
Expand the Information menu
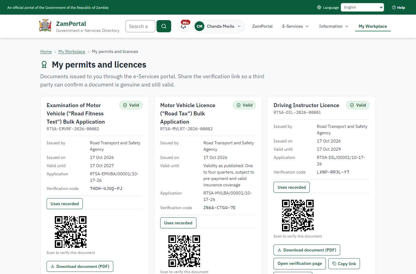click(334, 26)
